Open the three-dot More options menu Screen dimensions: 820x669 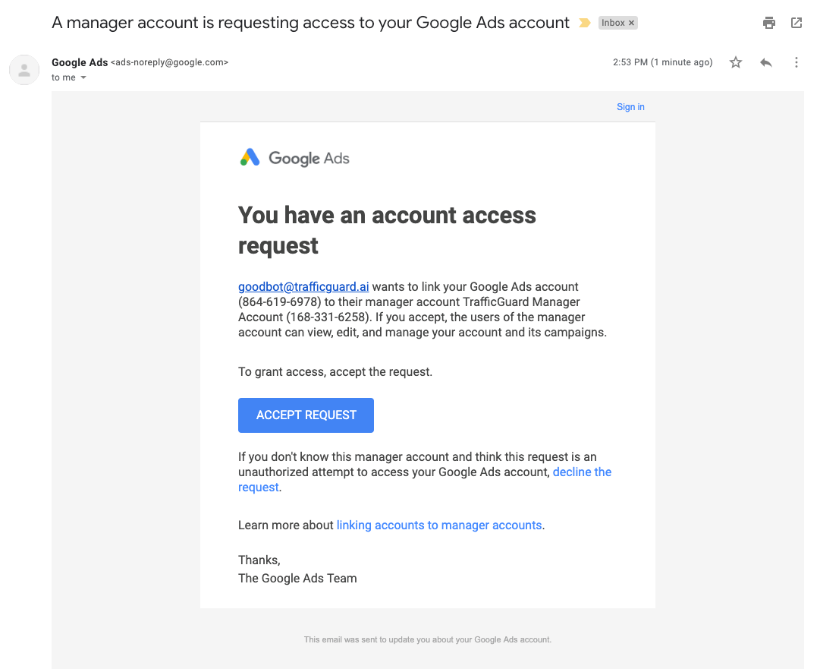(x=796, y=62)
